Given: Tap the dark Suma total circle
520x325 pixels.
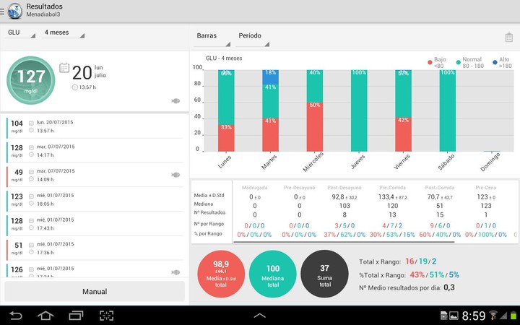Looking at the screenshot, I should click(324, 271).
